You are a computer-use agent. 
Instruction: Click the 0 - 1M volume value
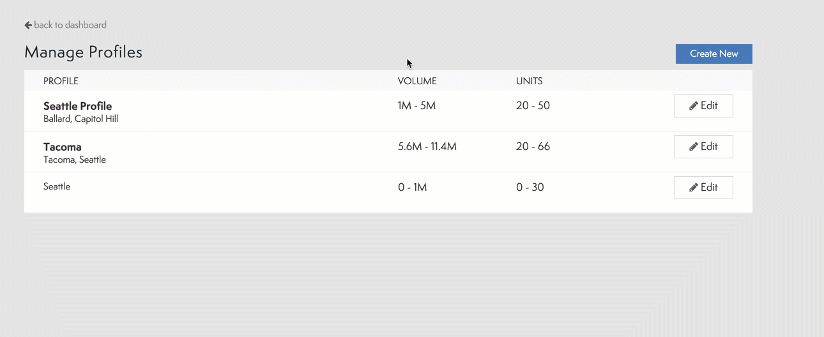pyautogui.click(x=412, y=188)
